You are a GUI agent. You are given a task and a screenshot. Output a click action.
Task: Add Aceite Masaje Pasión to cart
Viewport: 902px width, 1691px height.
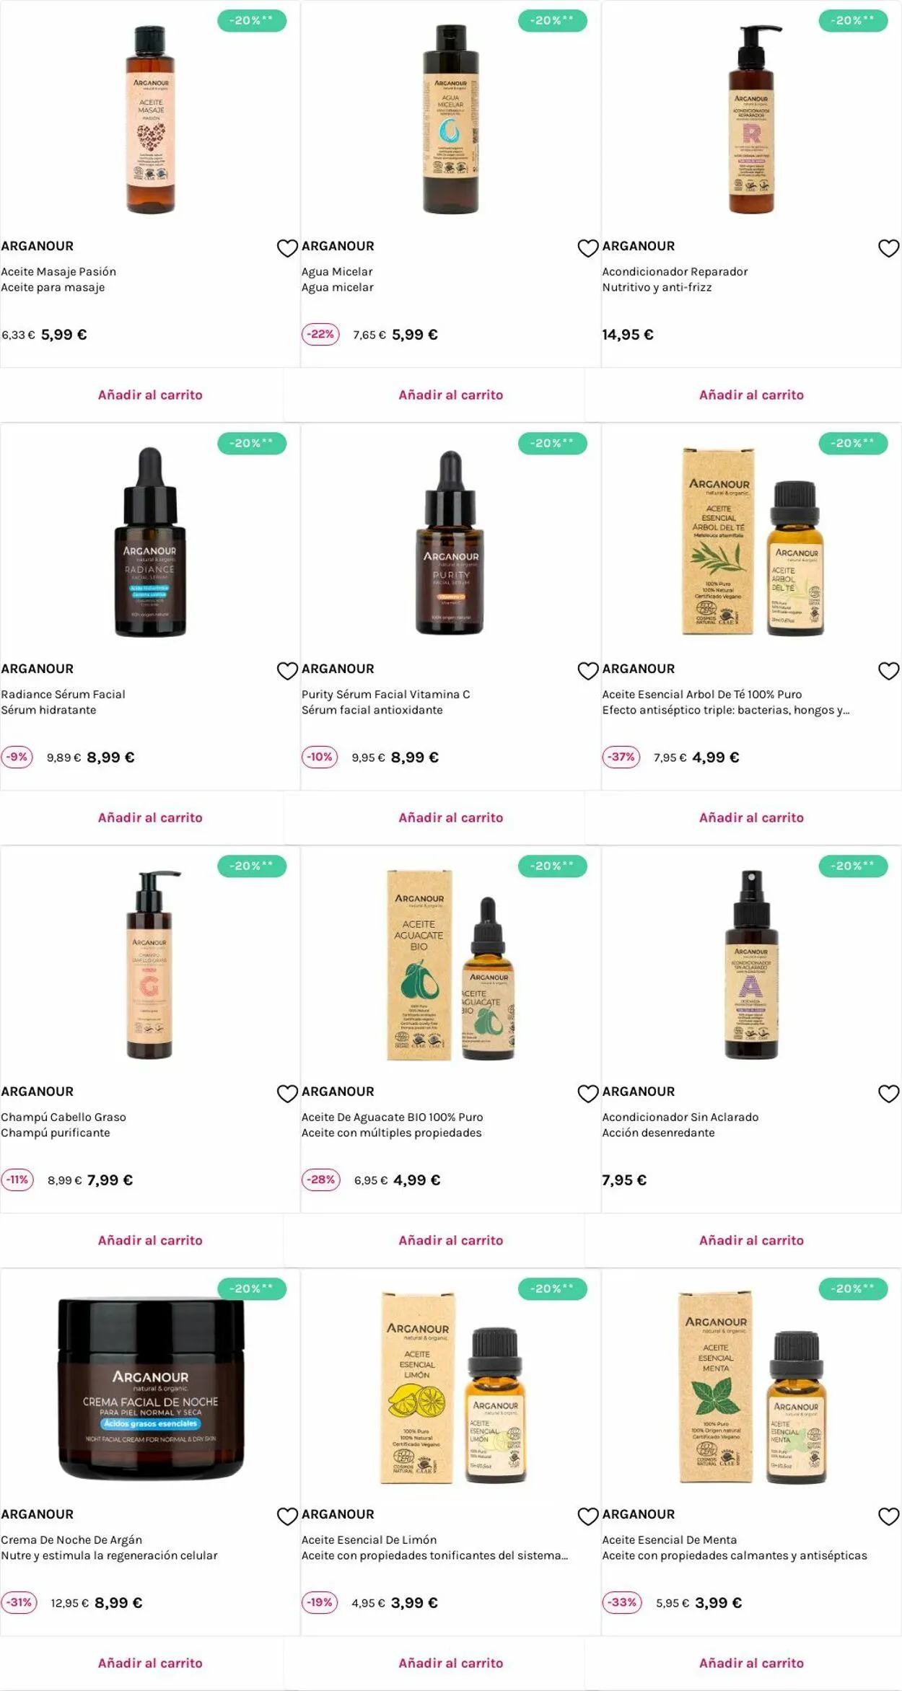[x=150, y=395]
